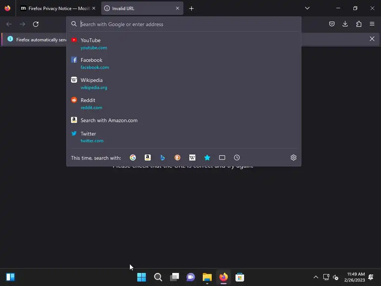The height and width of the screenshot is (286, 381).
Task: Dismiss the Firefox notification bar
Action: tap(372, 39)
